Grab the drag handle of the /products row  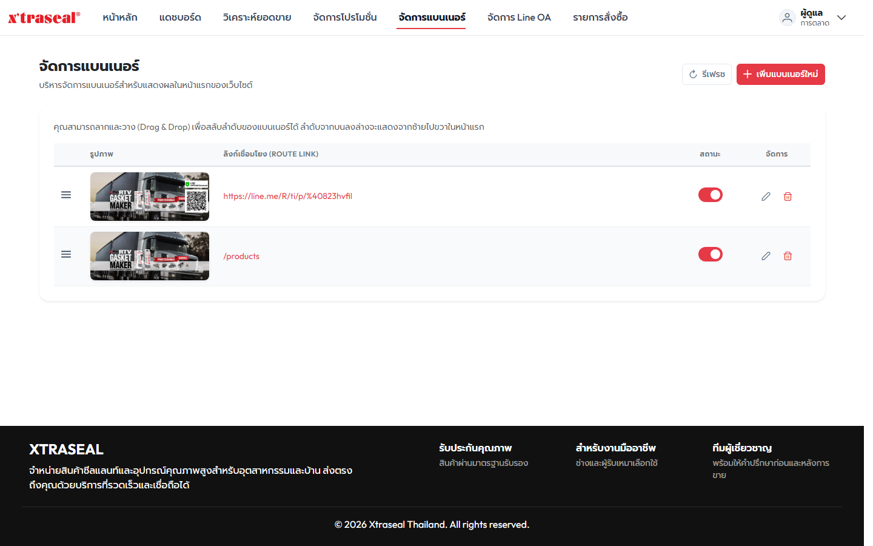pos(66,254)
